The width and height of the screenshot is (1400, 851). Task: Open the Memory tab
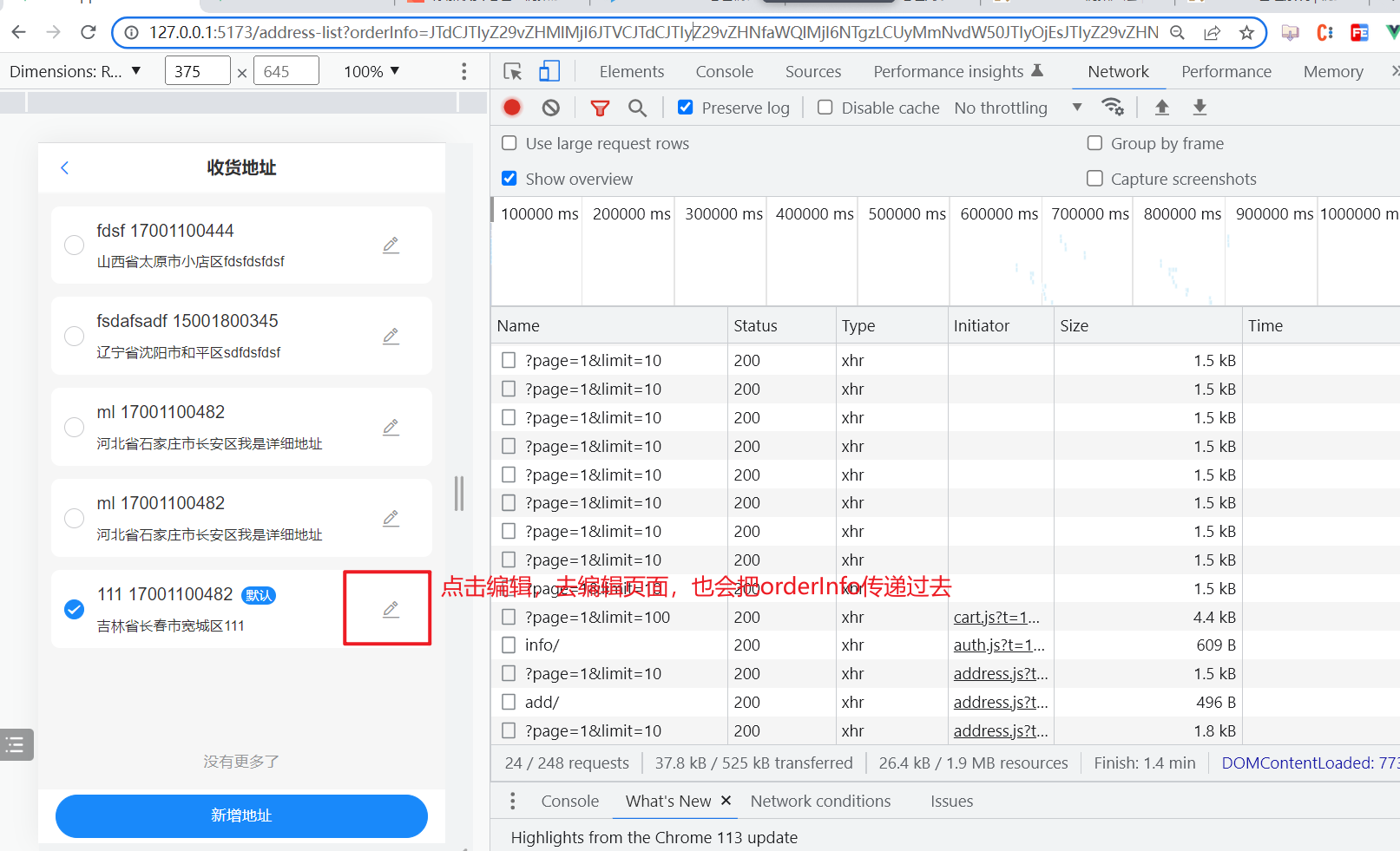pos(1333,71)
